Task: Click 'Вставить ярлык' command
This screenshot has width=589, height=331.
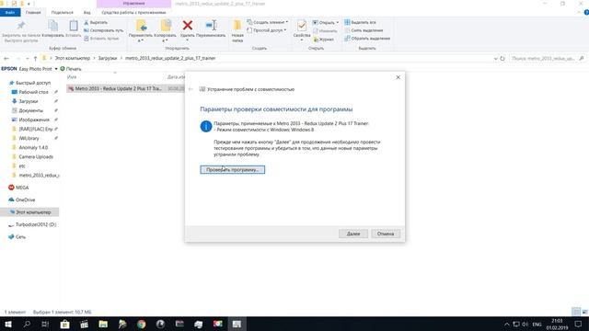Action: tap(101, 39)
